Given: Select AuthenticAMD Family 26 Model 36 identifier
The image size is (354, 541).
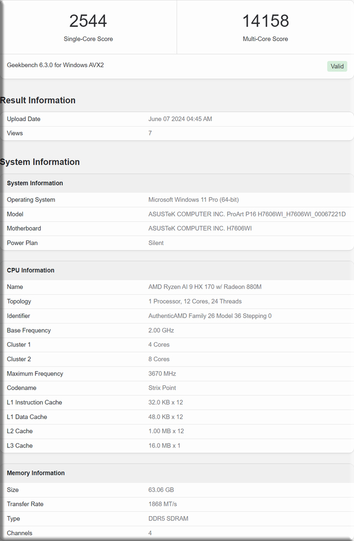Looking at the screenshot, I should coord(210,316).
